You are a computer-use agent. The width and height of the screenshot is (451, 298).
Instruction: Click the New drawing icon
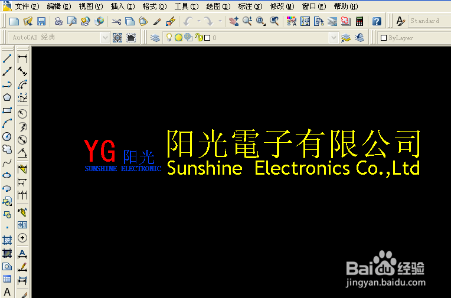point(14,21)
